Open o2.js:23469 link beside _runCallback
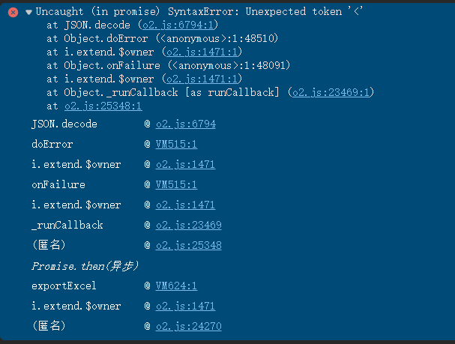The image size is (455, 344). pyautogui.click(x=188, y=225)
